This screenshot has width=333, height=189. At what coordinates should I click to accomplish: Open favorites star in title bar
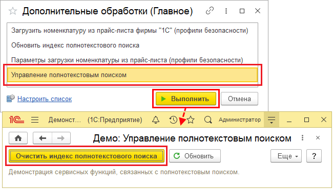(x=191, y=120)
